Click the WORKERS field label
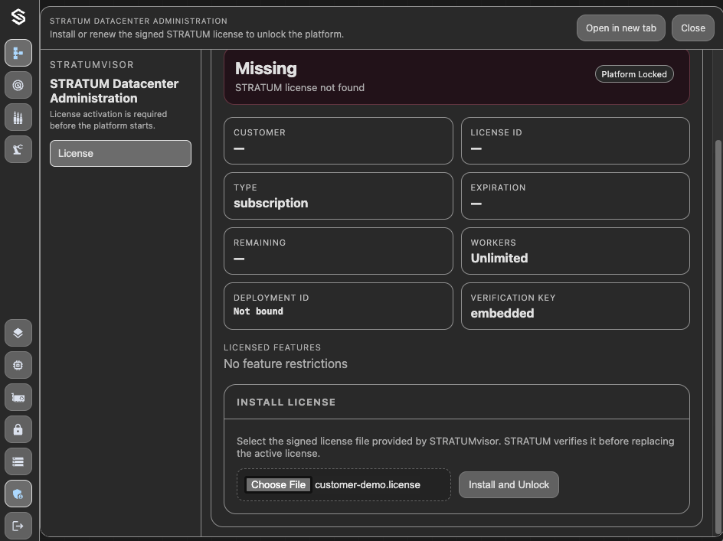 point(493,243)
